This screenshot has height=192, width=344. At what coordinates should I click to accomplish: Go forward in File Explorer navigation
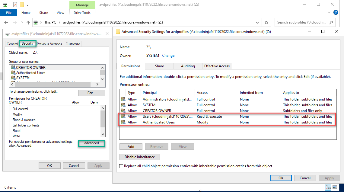click(x=15, y=22)
